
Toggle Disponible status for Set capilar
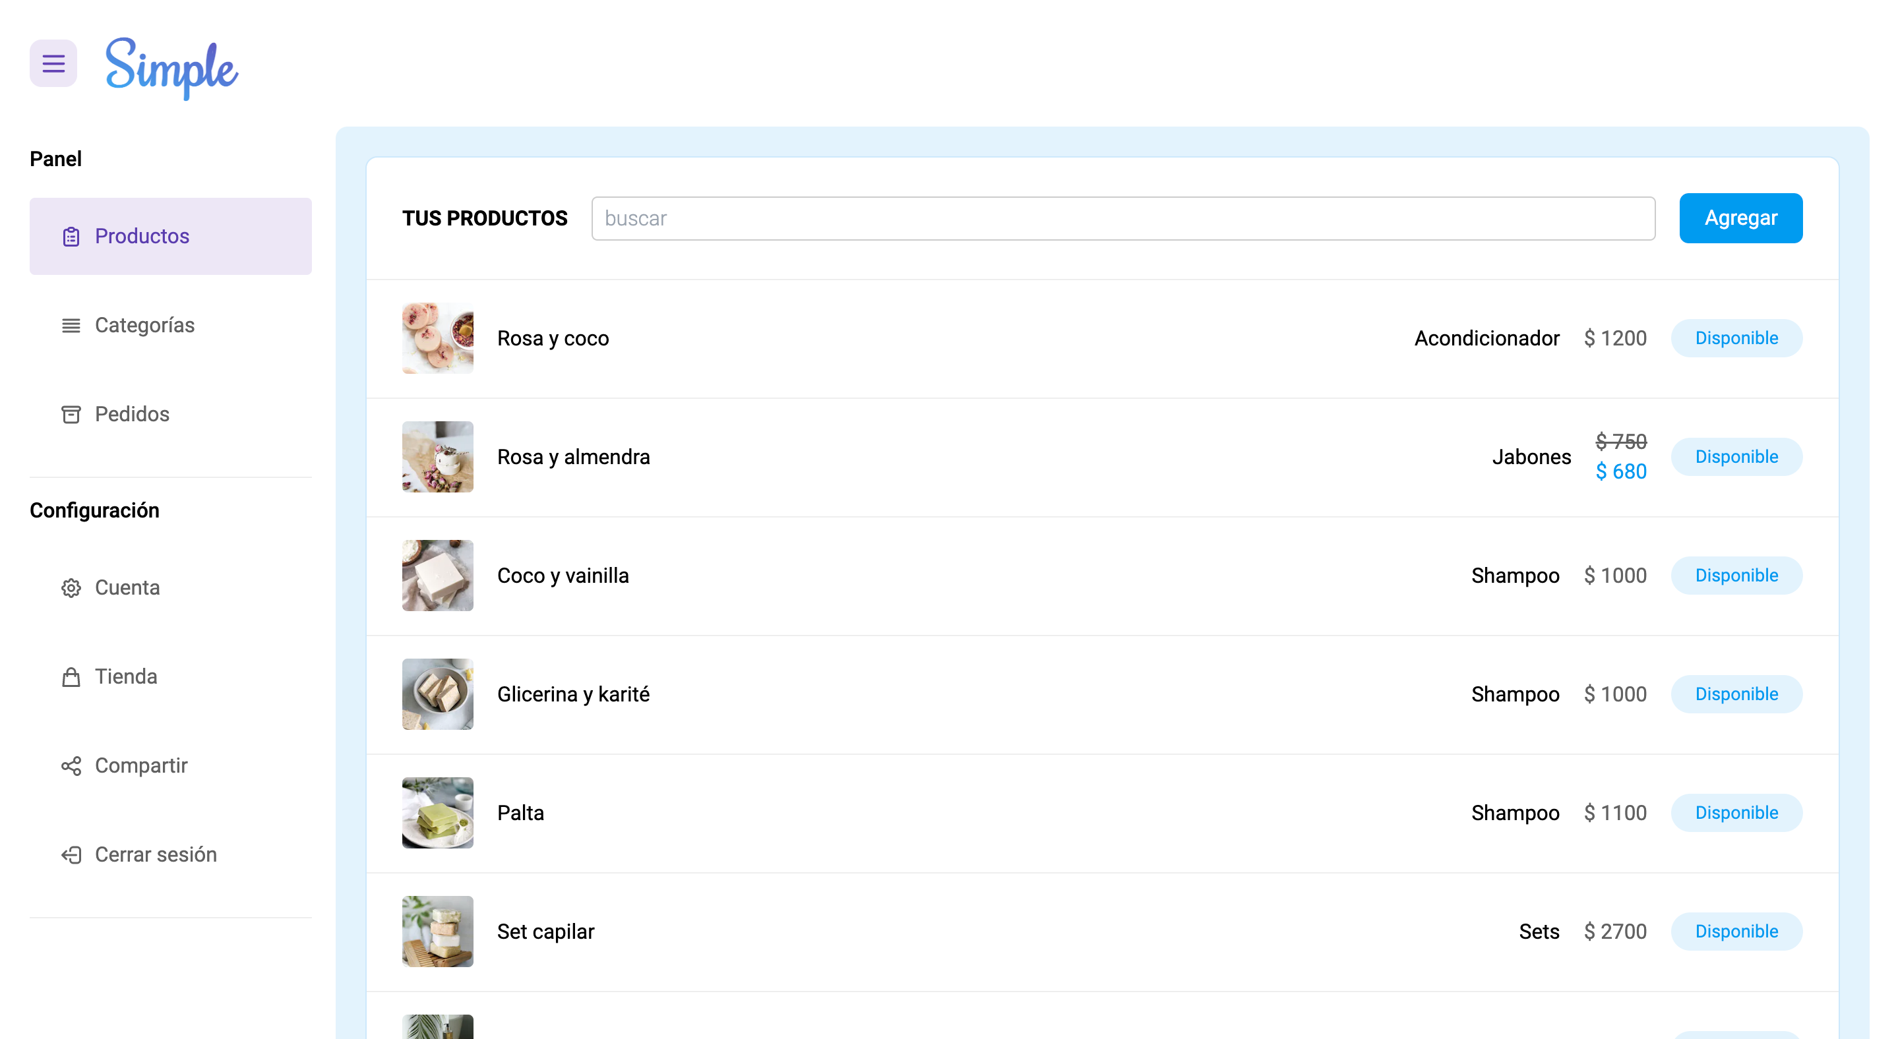(x=1736, y=932)
